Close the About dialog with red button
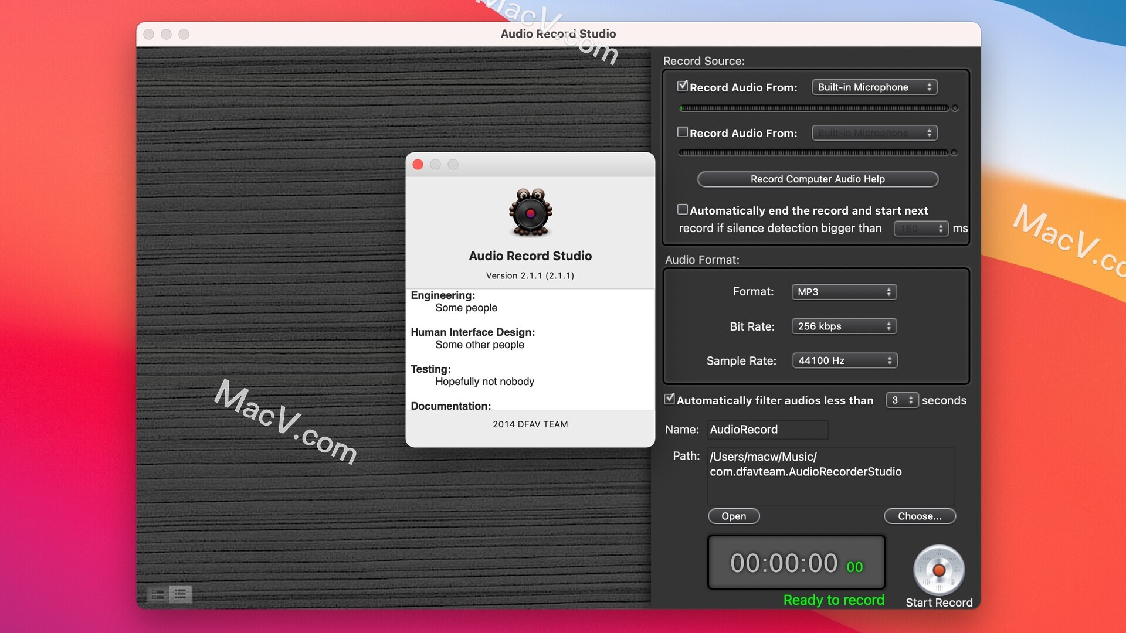1126x633 pixels. pyautogui.click(x=418, y=165)
